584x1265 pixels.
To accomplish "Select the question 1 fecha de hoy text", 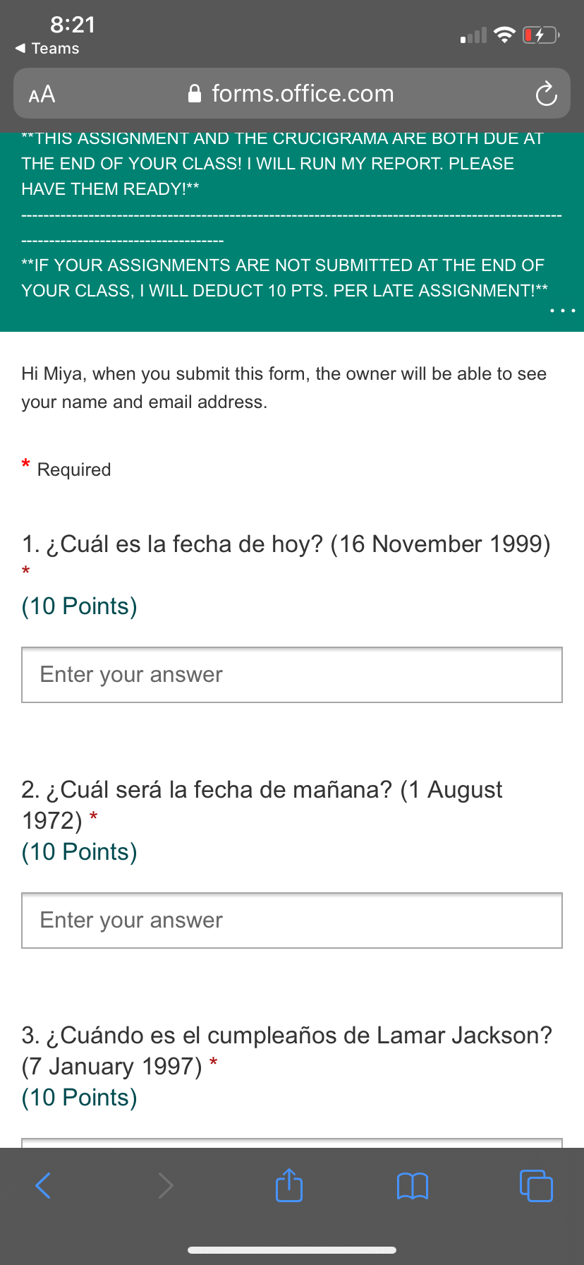I will pyautogui.click(x=286, y=544).
